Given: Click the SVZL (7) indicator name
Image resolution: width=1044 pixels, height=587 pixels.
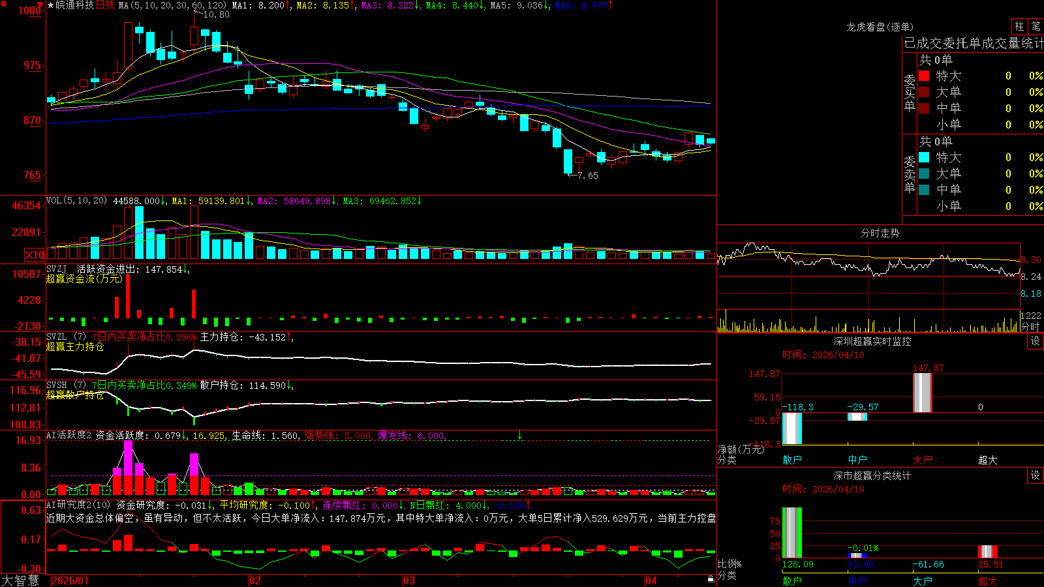Looking at the screenshot, I should (66, 337).
